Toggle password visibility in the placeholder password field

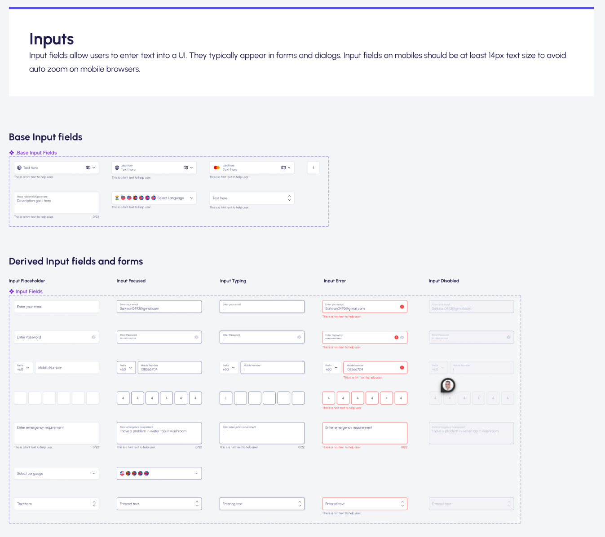coord(93,337)
